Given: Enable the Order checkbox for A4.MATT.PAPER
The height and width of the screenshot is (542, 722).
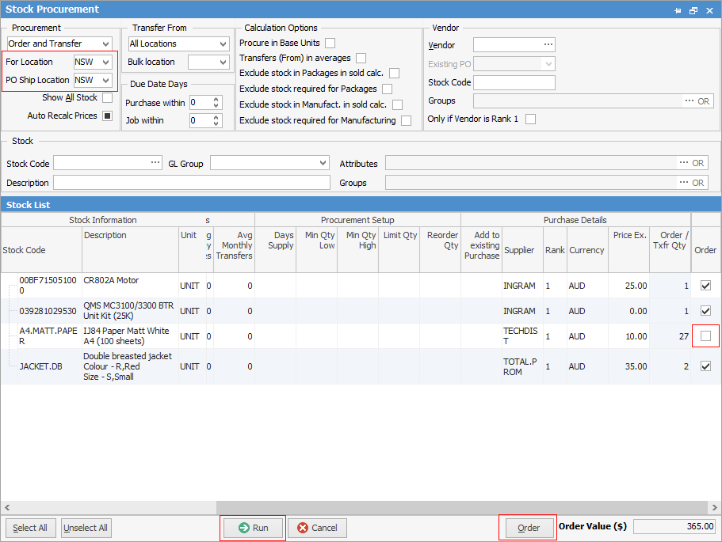Looking at the screenshot, I should [x=705, y=336].
